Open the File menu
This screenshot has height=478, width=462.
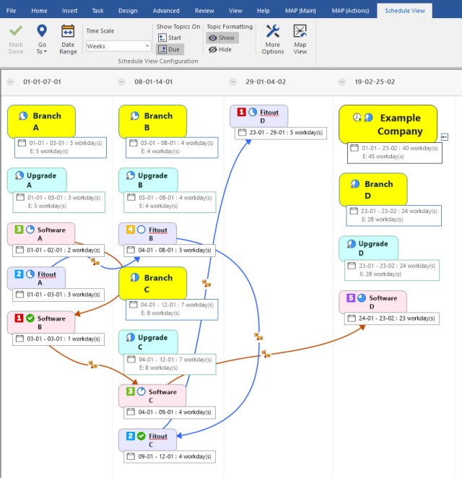(11, 11)
